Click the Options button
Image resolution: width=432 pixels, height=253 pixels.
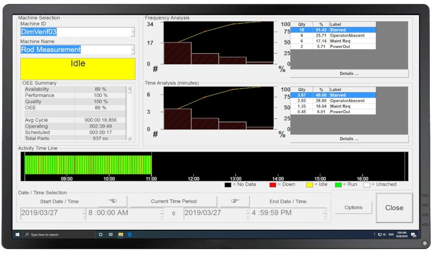(353, 207)
